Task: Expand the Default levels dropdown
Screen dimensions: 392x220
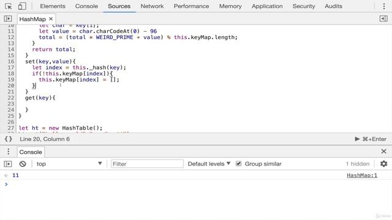Action: (209, 164)
